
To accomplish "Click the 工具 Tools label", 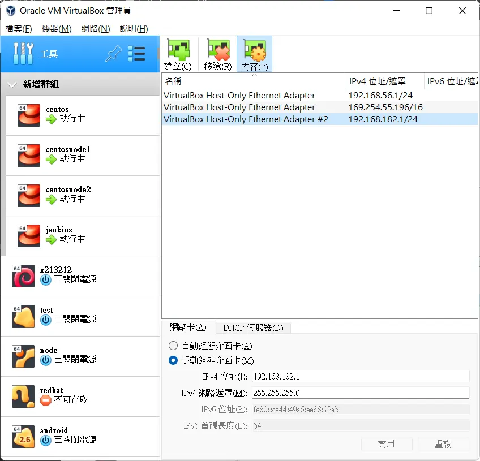I will pyautogui.click(x=49, y=54).
